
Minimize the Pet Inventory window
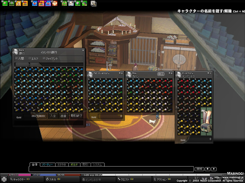coord(120,73)
